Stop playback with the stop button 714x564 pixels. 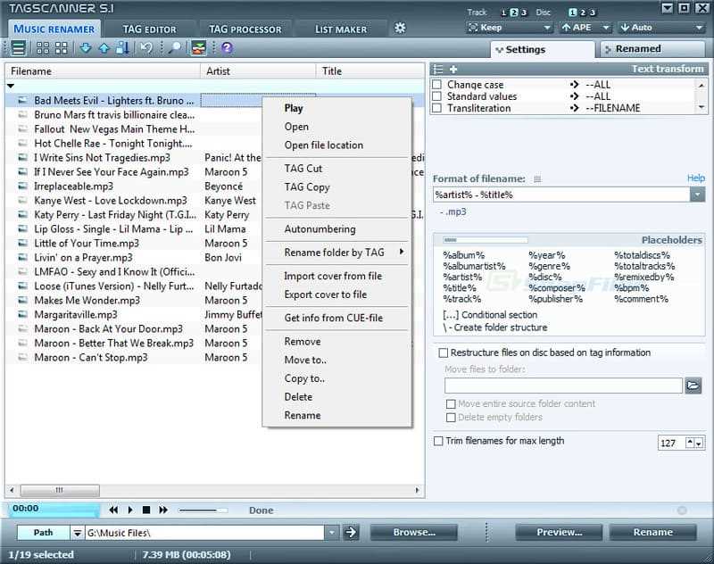[146, 510]
